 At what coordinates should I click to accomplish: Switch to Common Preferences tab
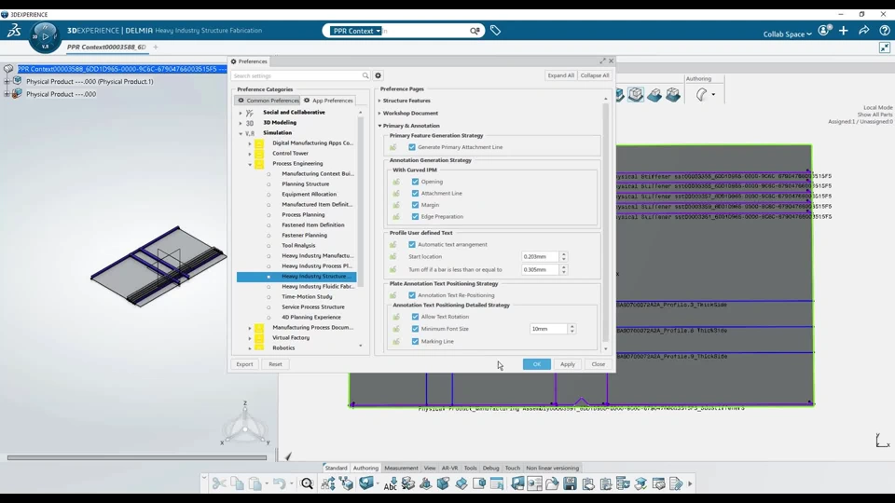[x=268, y=101]
